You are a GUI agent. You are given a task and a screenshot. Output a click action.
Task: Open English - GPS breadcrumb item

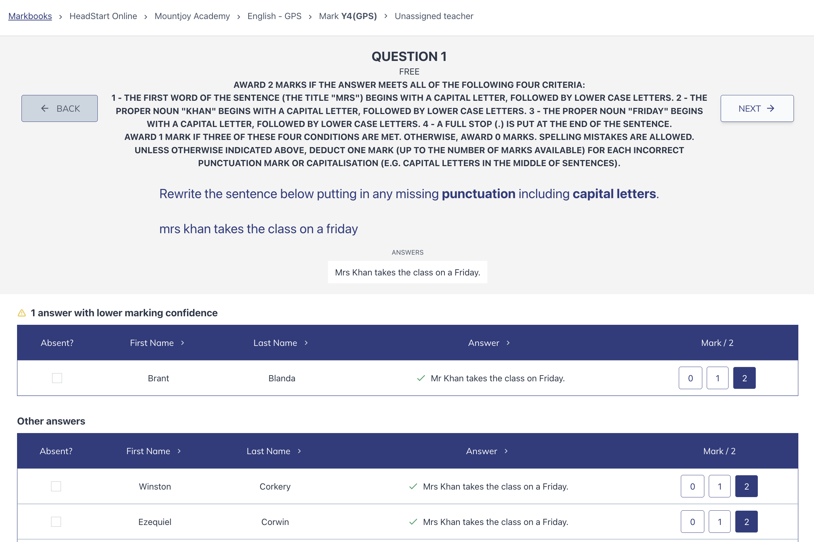tap(274, 16)
